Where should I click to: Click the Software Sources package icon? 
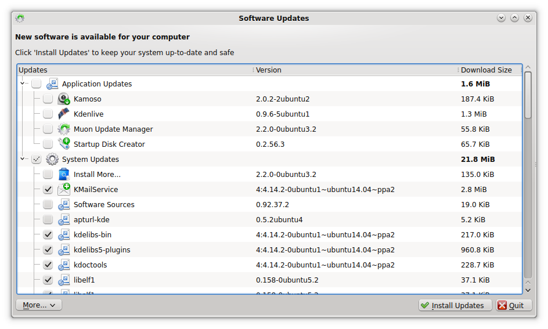(x=64, y=204)
